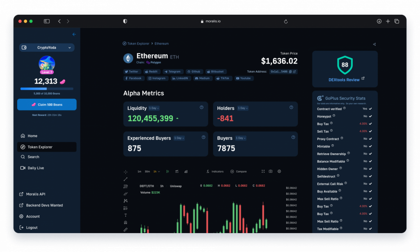This screenshot has width=420, height=252.
Task: Select the trend line drawing tool
Action: click(125, 179)
